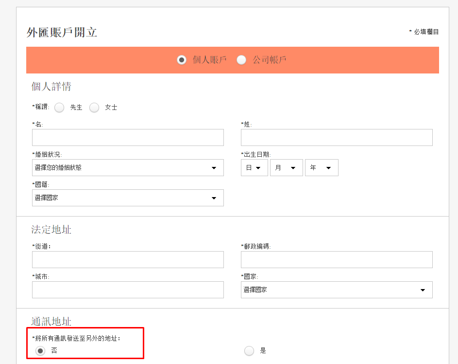Choose 先生 as title

coord(59,108)
